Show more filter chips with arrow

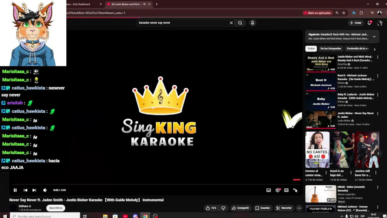coord(375,49)
